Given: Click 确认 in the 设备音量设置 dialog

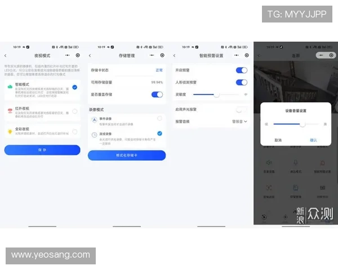Looking at the screenshot, I should click(313, 140).
